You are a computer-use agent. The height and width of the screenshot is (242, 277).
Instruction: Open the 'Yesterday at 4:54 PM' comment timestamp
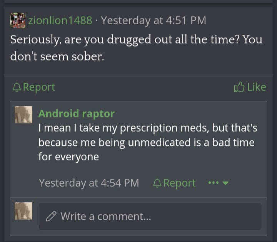click(x=89, y=183)
